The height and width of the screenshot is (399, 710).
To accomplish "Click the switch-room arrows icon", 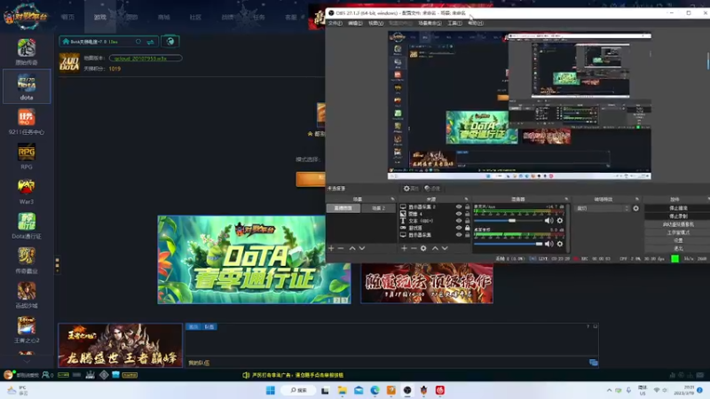I will [150, 42].
